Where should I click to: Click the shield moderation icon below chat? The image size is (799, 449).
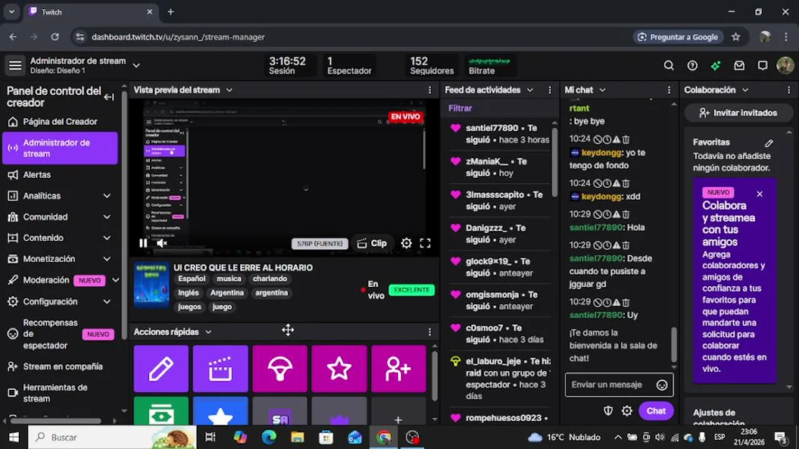(x=608, y=411)
